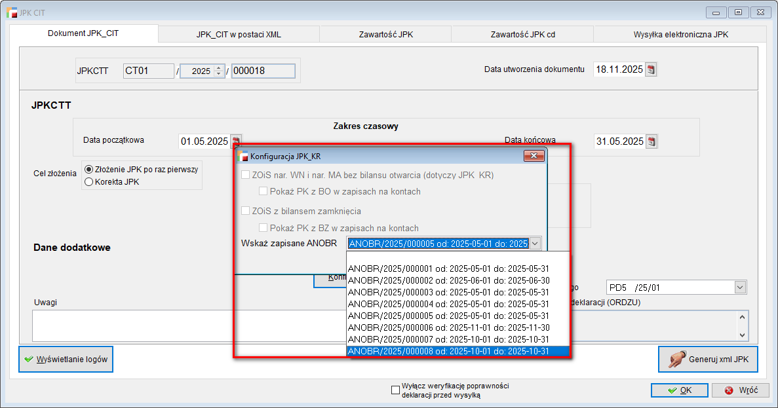Image resolution: width=778 pixels, height=408 pixels.
Task: Go to Wysyłka elektroniczna JPK tab
Action: point(680,34)
